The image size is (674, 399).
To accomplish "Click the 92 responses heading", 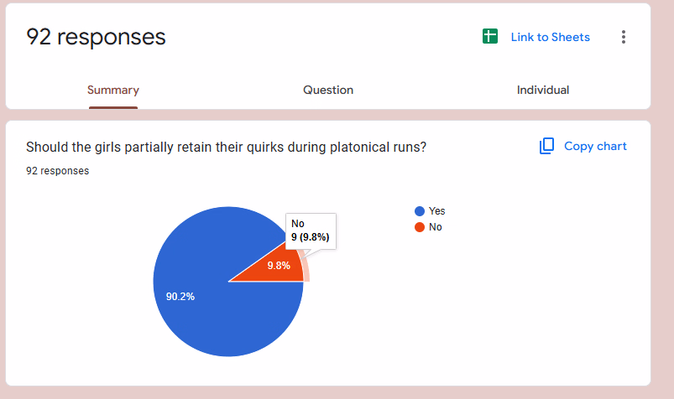I will (x=96, y=37).
